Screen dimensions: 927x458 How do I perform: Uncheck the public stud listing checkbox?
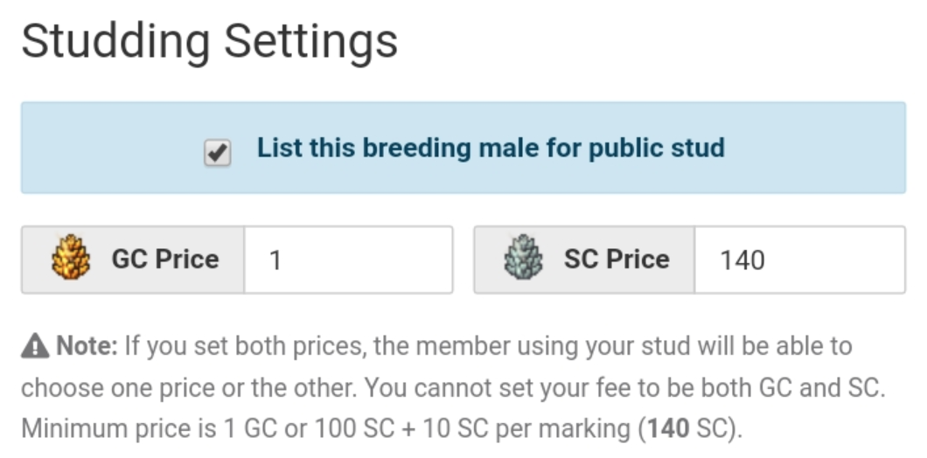(x=217, y=154)
